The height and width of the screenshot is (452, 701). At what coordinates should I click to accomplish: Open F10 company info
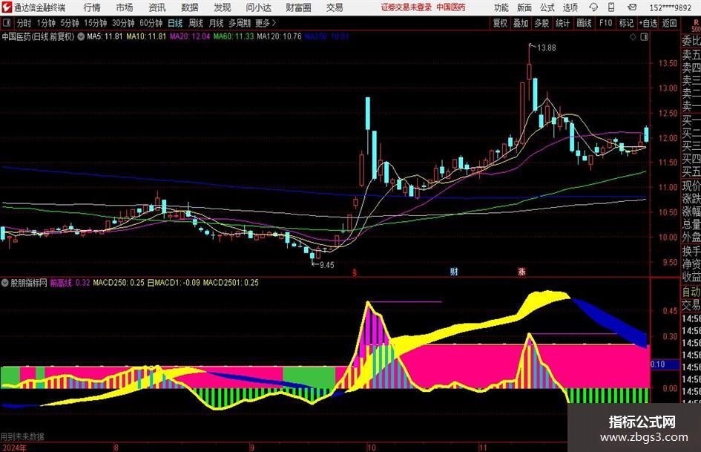[x=606, y=23]
